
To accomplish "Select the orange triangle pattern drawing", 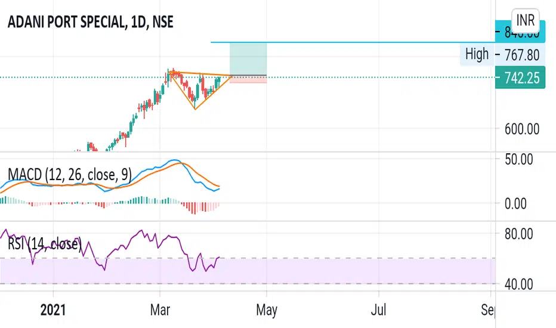I will [200, 90].
